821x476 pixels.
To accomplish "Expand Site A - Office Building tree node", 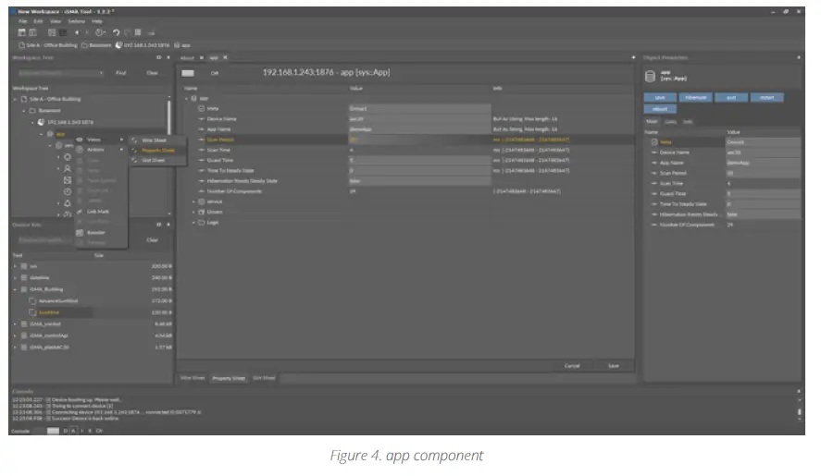I will coord(15,99).
